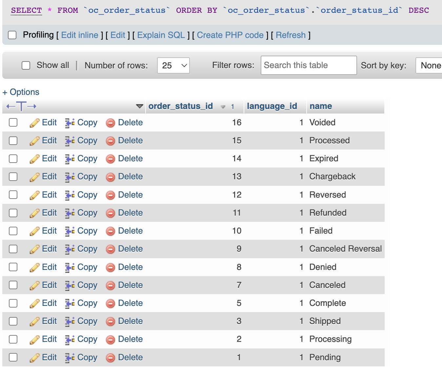Open the Number of rows dropdown
Screen dimensions: 442x371
(173, 65)
